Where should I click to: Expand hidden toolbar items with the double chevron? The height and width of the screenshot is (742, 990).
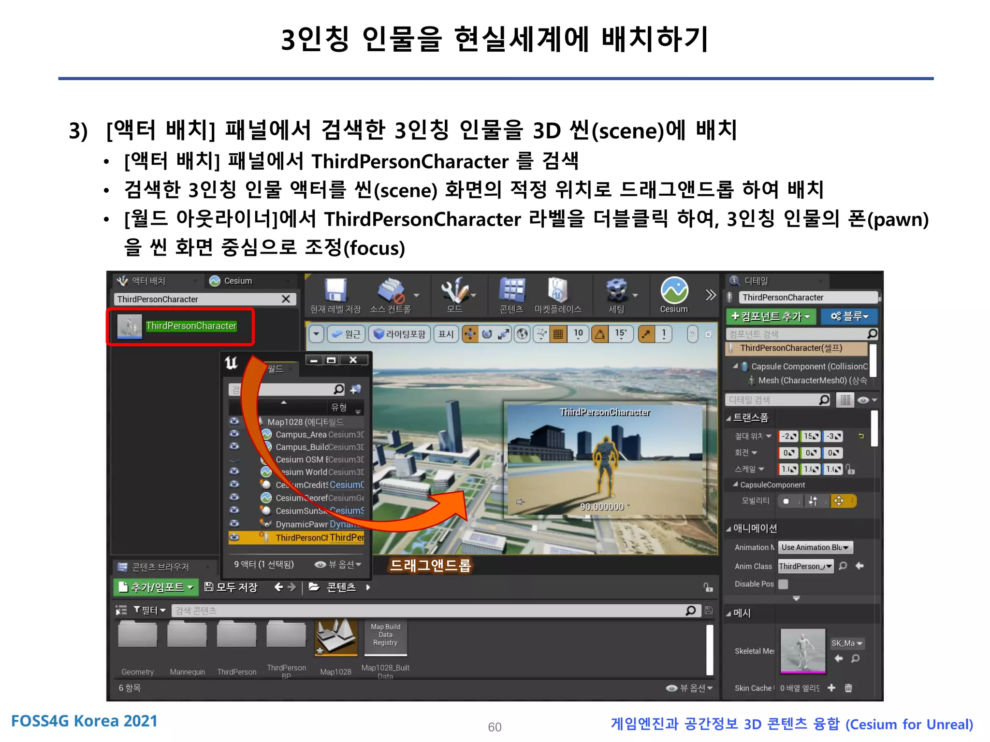pyautogui.click(x=710, y=295)
